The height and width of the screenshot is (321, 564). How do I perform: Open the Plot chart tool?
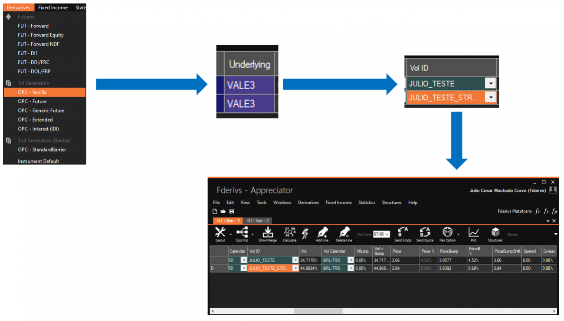473,233
